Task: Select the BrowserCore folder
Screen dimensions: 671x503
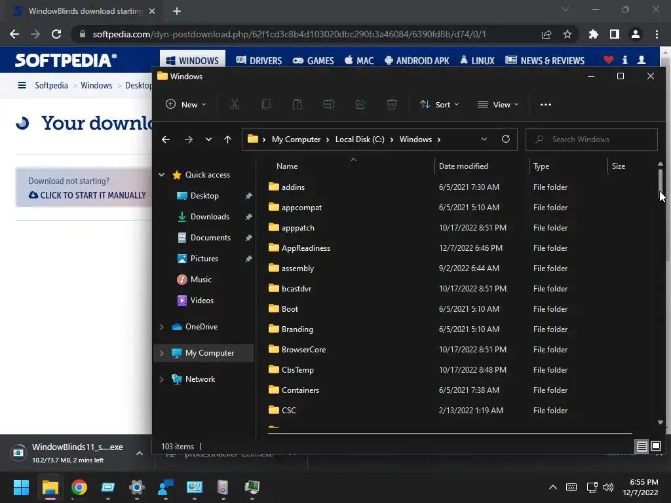Action: pos(304,350)
